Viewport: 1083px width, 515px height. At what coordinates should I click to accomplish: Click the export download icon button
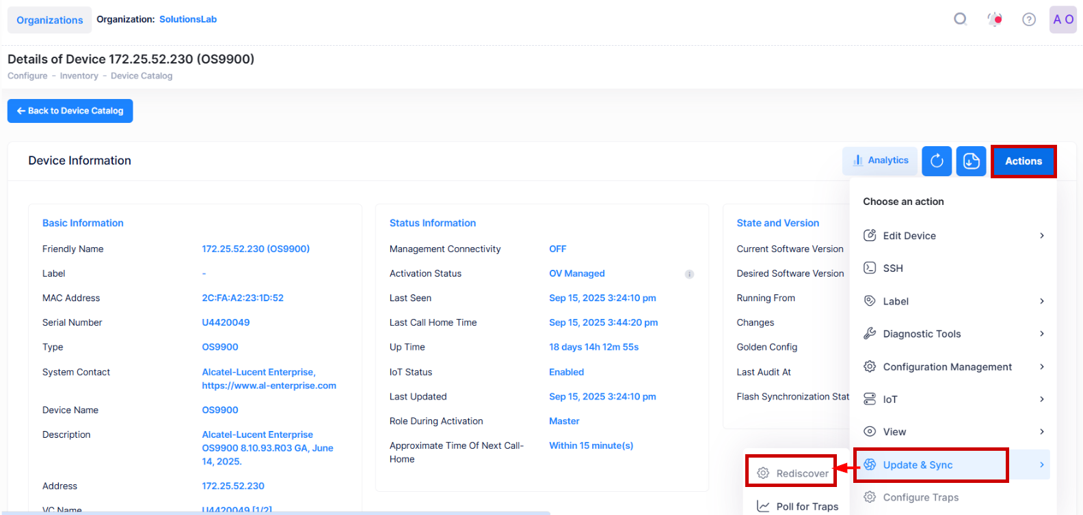(x=971, y=161)
